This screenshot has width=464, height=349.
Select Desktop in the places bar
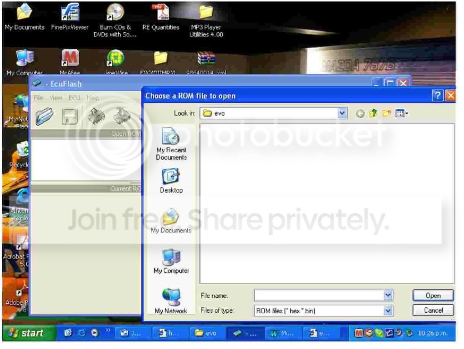point(171,180)
